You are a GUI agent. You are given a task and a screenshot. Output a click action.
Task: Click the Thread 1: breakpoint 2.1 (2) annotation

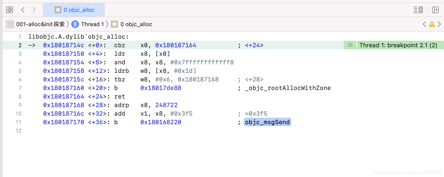click(398, 45)
